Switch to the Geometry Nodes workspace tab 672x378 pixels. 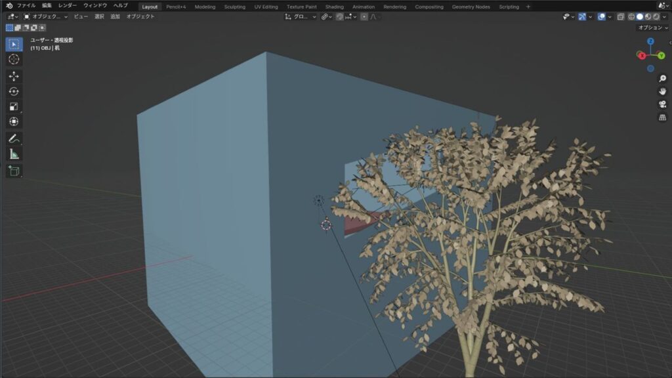471,7
